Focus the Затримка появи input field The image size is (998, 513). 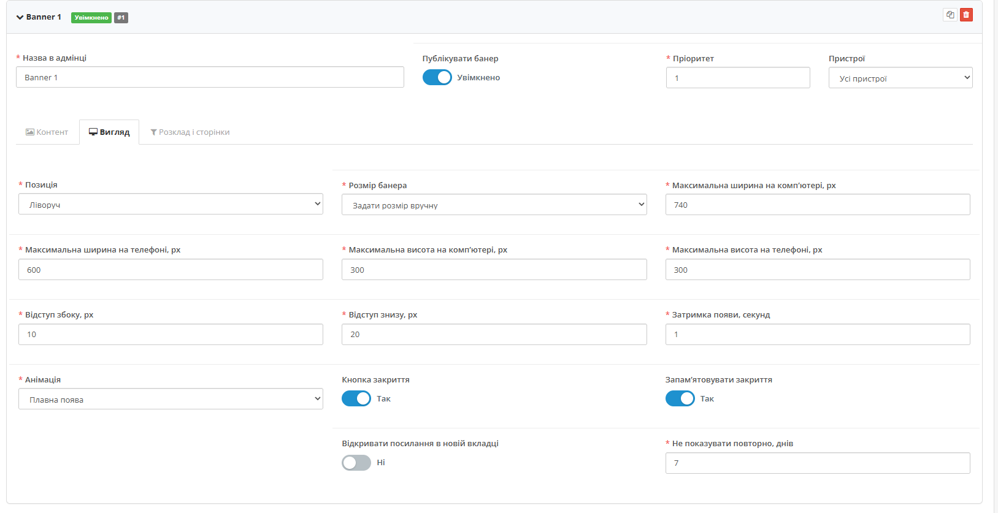click(x=818, y=334)
